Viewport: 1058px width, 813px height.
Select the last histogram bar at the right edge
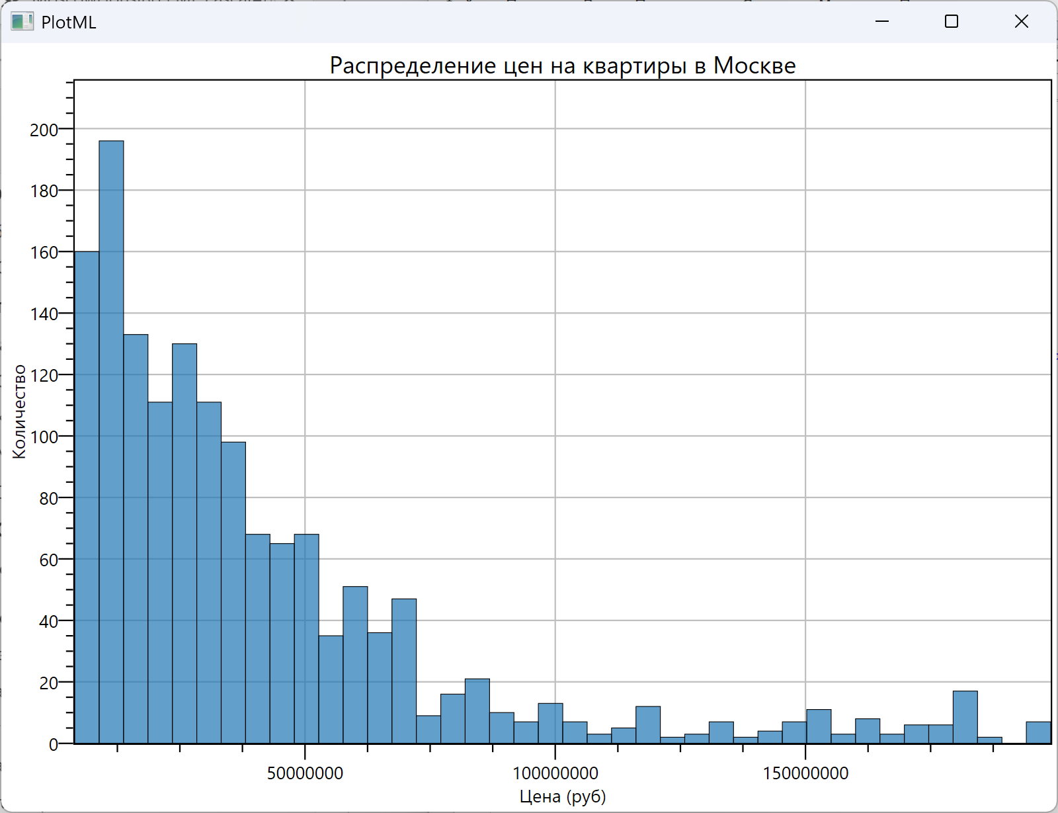[x=1038, y=732]
